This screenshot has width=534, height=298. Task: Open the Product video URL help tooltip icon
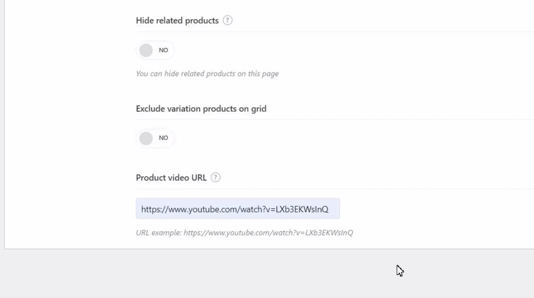[216, 178]
